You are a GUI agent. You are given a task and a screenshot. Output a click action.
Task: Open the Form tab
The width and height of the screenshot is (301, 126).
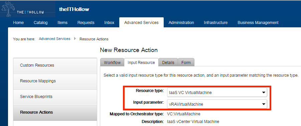tap(186, 62)
